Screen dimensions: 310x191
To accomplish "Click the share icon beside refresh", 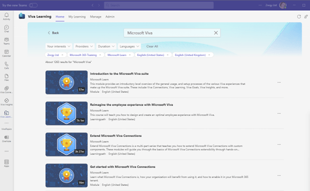I will click(306, 17).
